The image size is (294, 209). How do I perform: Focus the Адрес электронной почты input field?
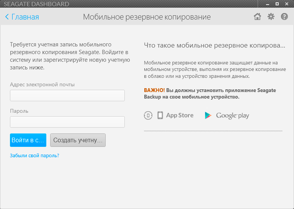click(67, 95)
